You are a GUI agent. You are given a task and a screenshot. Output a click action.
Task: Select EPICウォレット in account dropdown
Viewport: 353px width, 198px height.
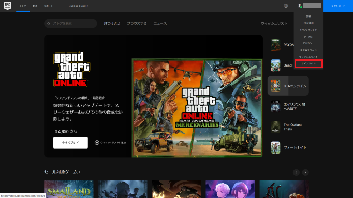308,30
